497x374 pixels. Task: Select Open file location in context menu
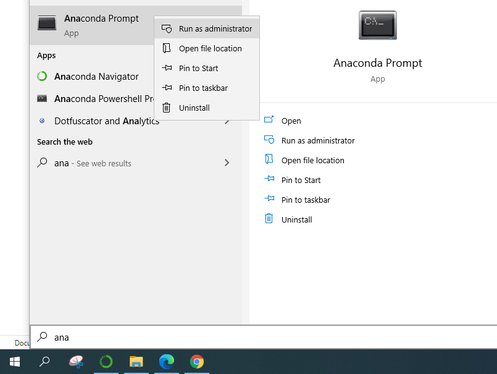[209, 48]
